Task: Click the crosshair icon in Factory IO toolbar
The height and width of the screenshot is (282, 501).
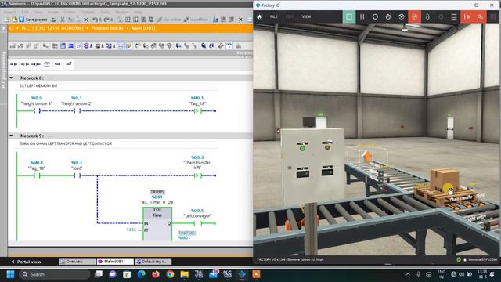Action: pos(441,16)
